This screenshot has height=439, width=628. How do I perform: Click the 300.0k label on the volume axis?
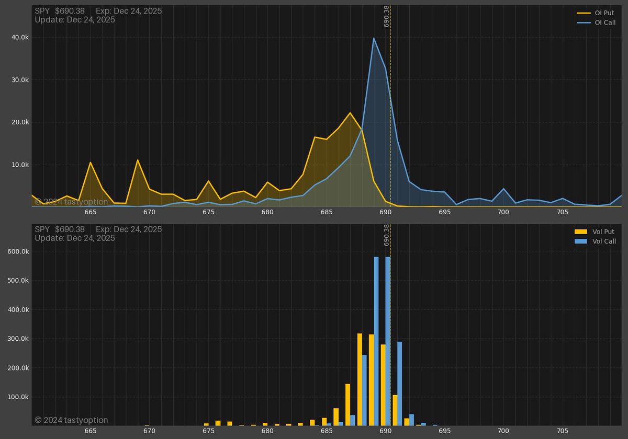click(18, 339)
